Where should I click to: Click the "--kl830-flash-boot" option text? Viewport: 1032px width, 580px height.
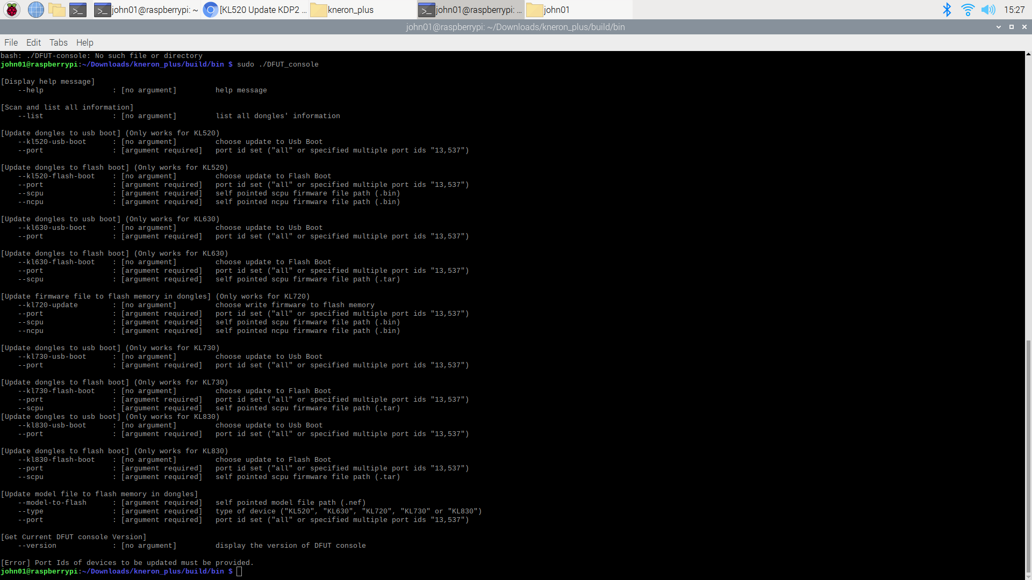click(56, 460)
